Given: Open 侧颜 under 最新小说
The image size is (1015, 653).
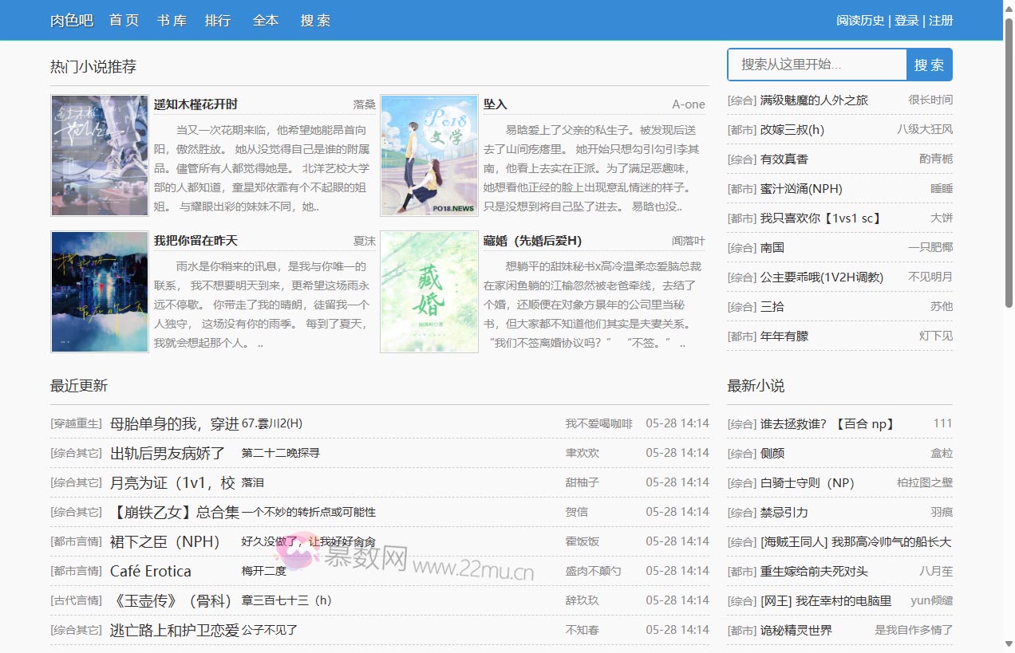Looking at the screenshot, I should tap(772, 454).
